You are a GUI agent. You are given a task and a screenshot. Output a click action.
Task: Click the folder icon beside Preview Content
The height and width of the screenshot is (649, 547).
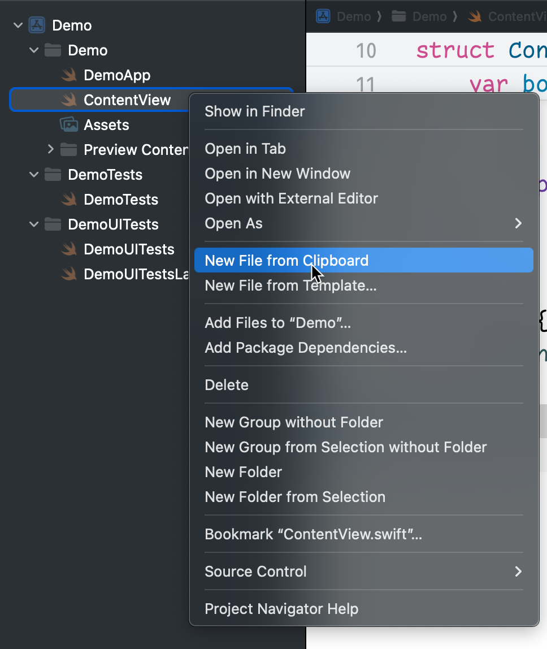pyautogui.click(x=68, y=149)
